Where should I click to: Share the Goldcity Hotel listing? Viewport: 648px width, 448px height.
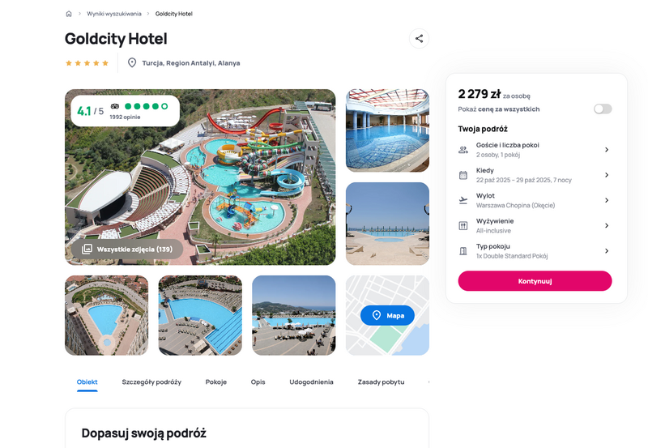419,38
